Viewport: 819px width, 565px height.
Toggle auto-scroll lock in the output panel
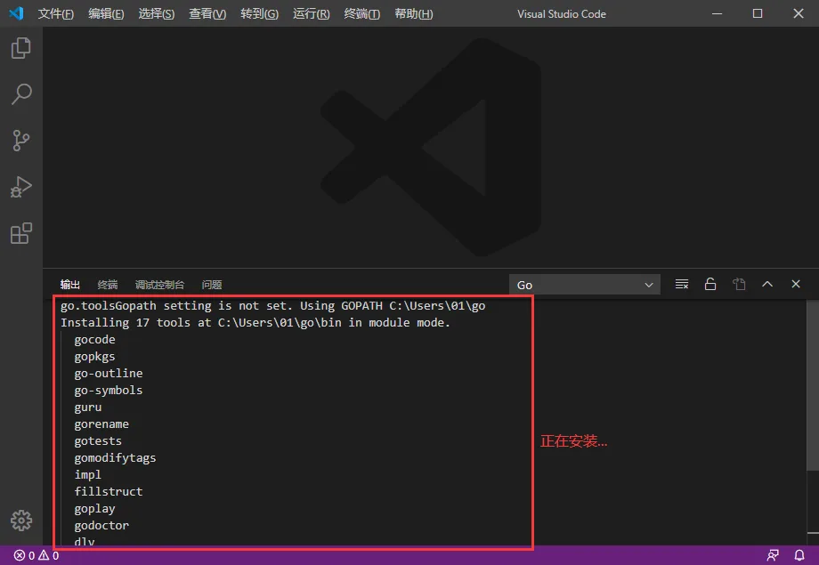click(x=710, y=284)
